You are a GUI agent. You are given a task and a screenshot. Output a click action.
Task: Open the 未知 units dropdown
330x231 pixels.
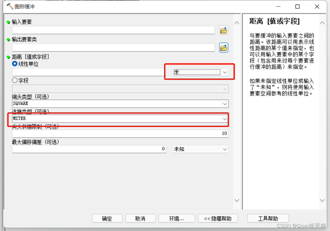click(x=225, y=149)
